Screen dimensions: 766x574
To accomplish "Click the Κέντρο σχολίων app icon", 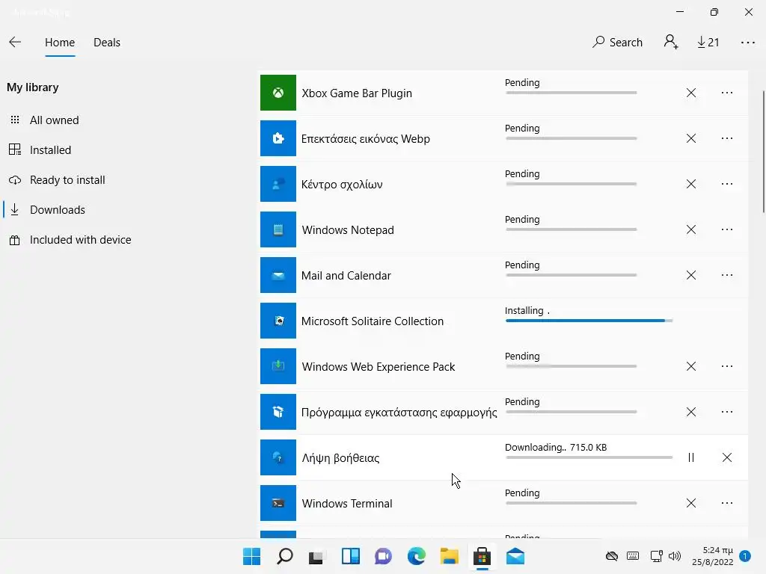I will coord(278,184).
